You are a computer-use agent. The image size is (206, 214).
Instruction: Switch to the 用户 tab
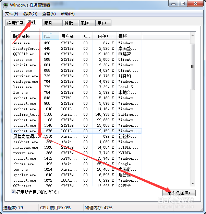click(x=103, y=23)
